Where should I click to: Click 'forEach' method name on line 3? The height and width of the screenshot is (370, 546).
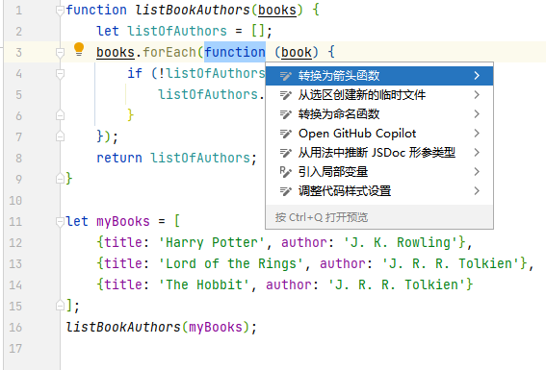[169, 53]
